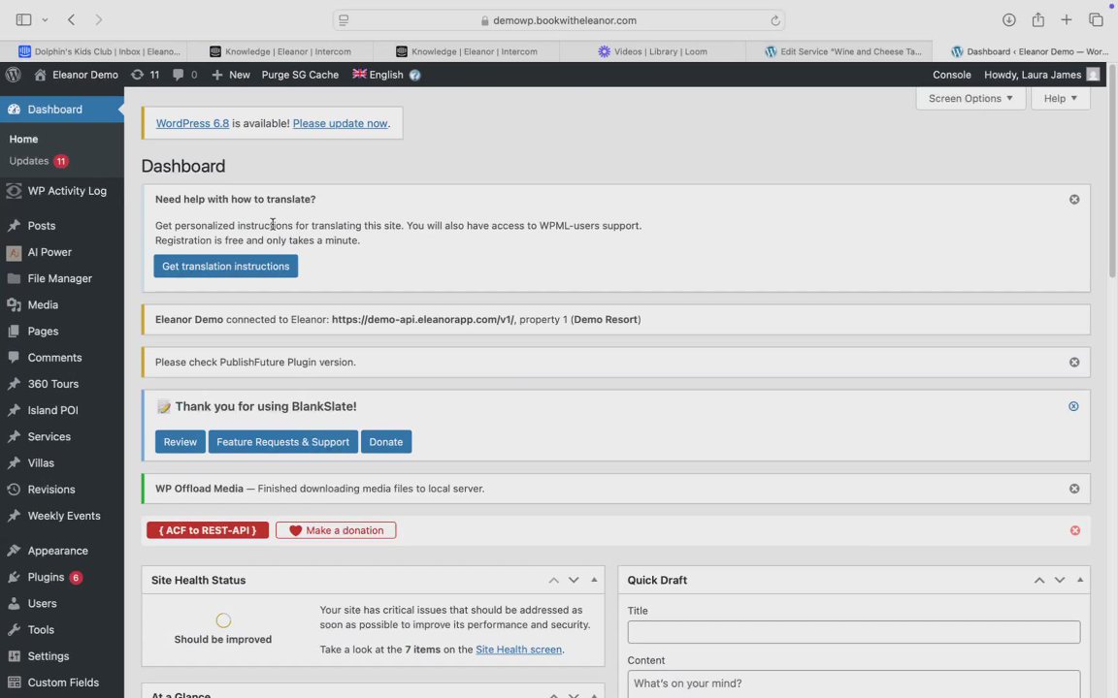Click Feature Requests & Support button

(x=283, y=442)
